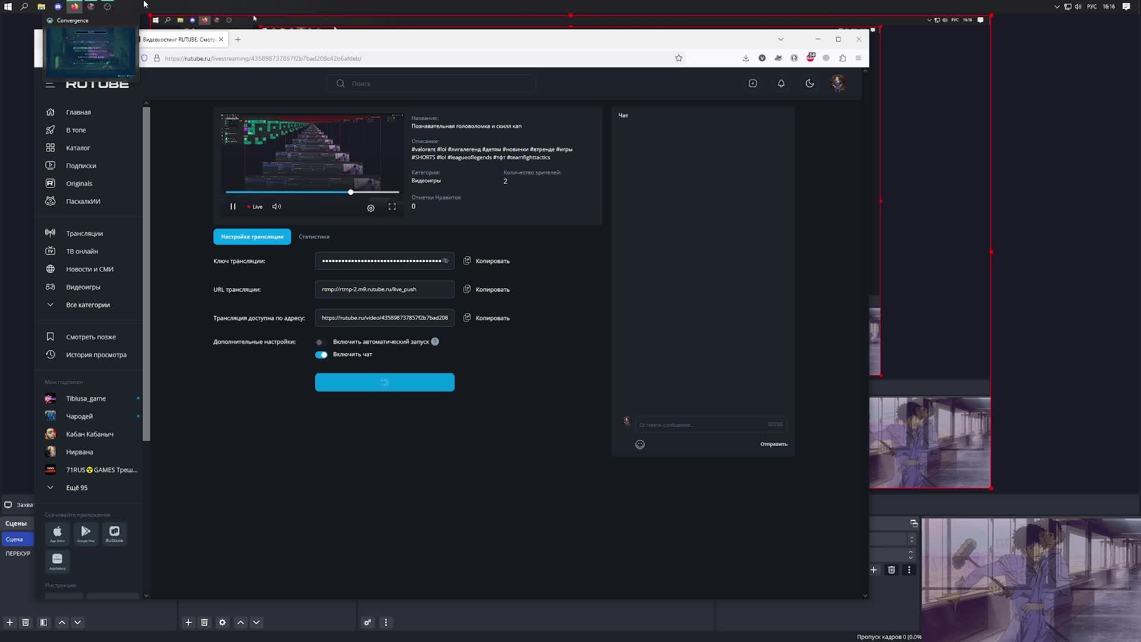
Task: Pause the live stream preview
Action: pos(233,207)
